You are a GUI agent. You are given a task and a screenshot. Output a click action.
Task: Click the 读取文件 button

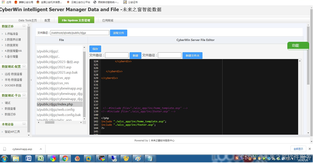(119, 33)
